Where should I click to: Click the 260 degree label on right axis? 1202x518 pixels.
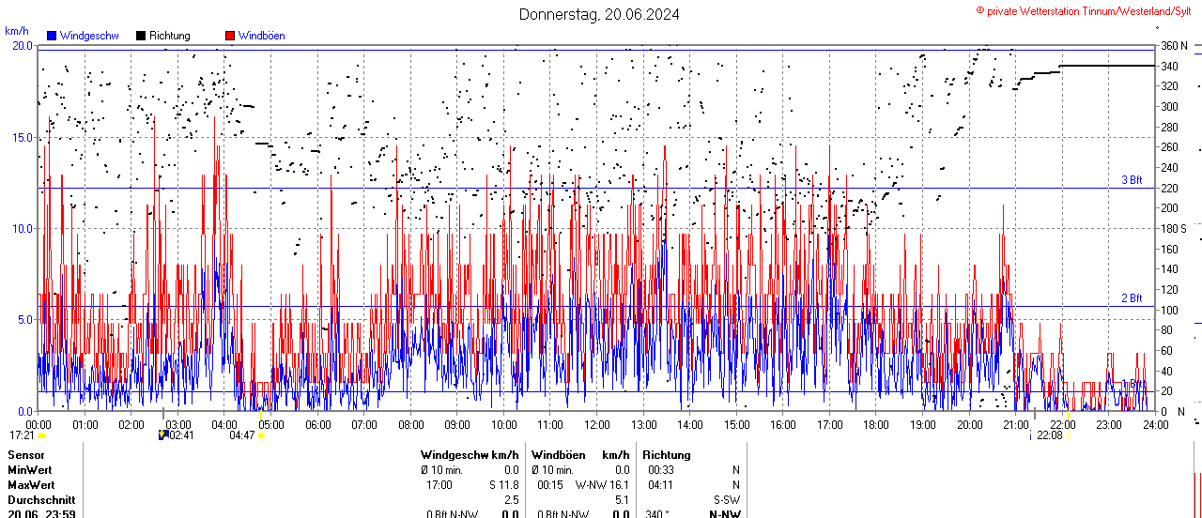click(x=1170, y=146)
